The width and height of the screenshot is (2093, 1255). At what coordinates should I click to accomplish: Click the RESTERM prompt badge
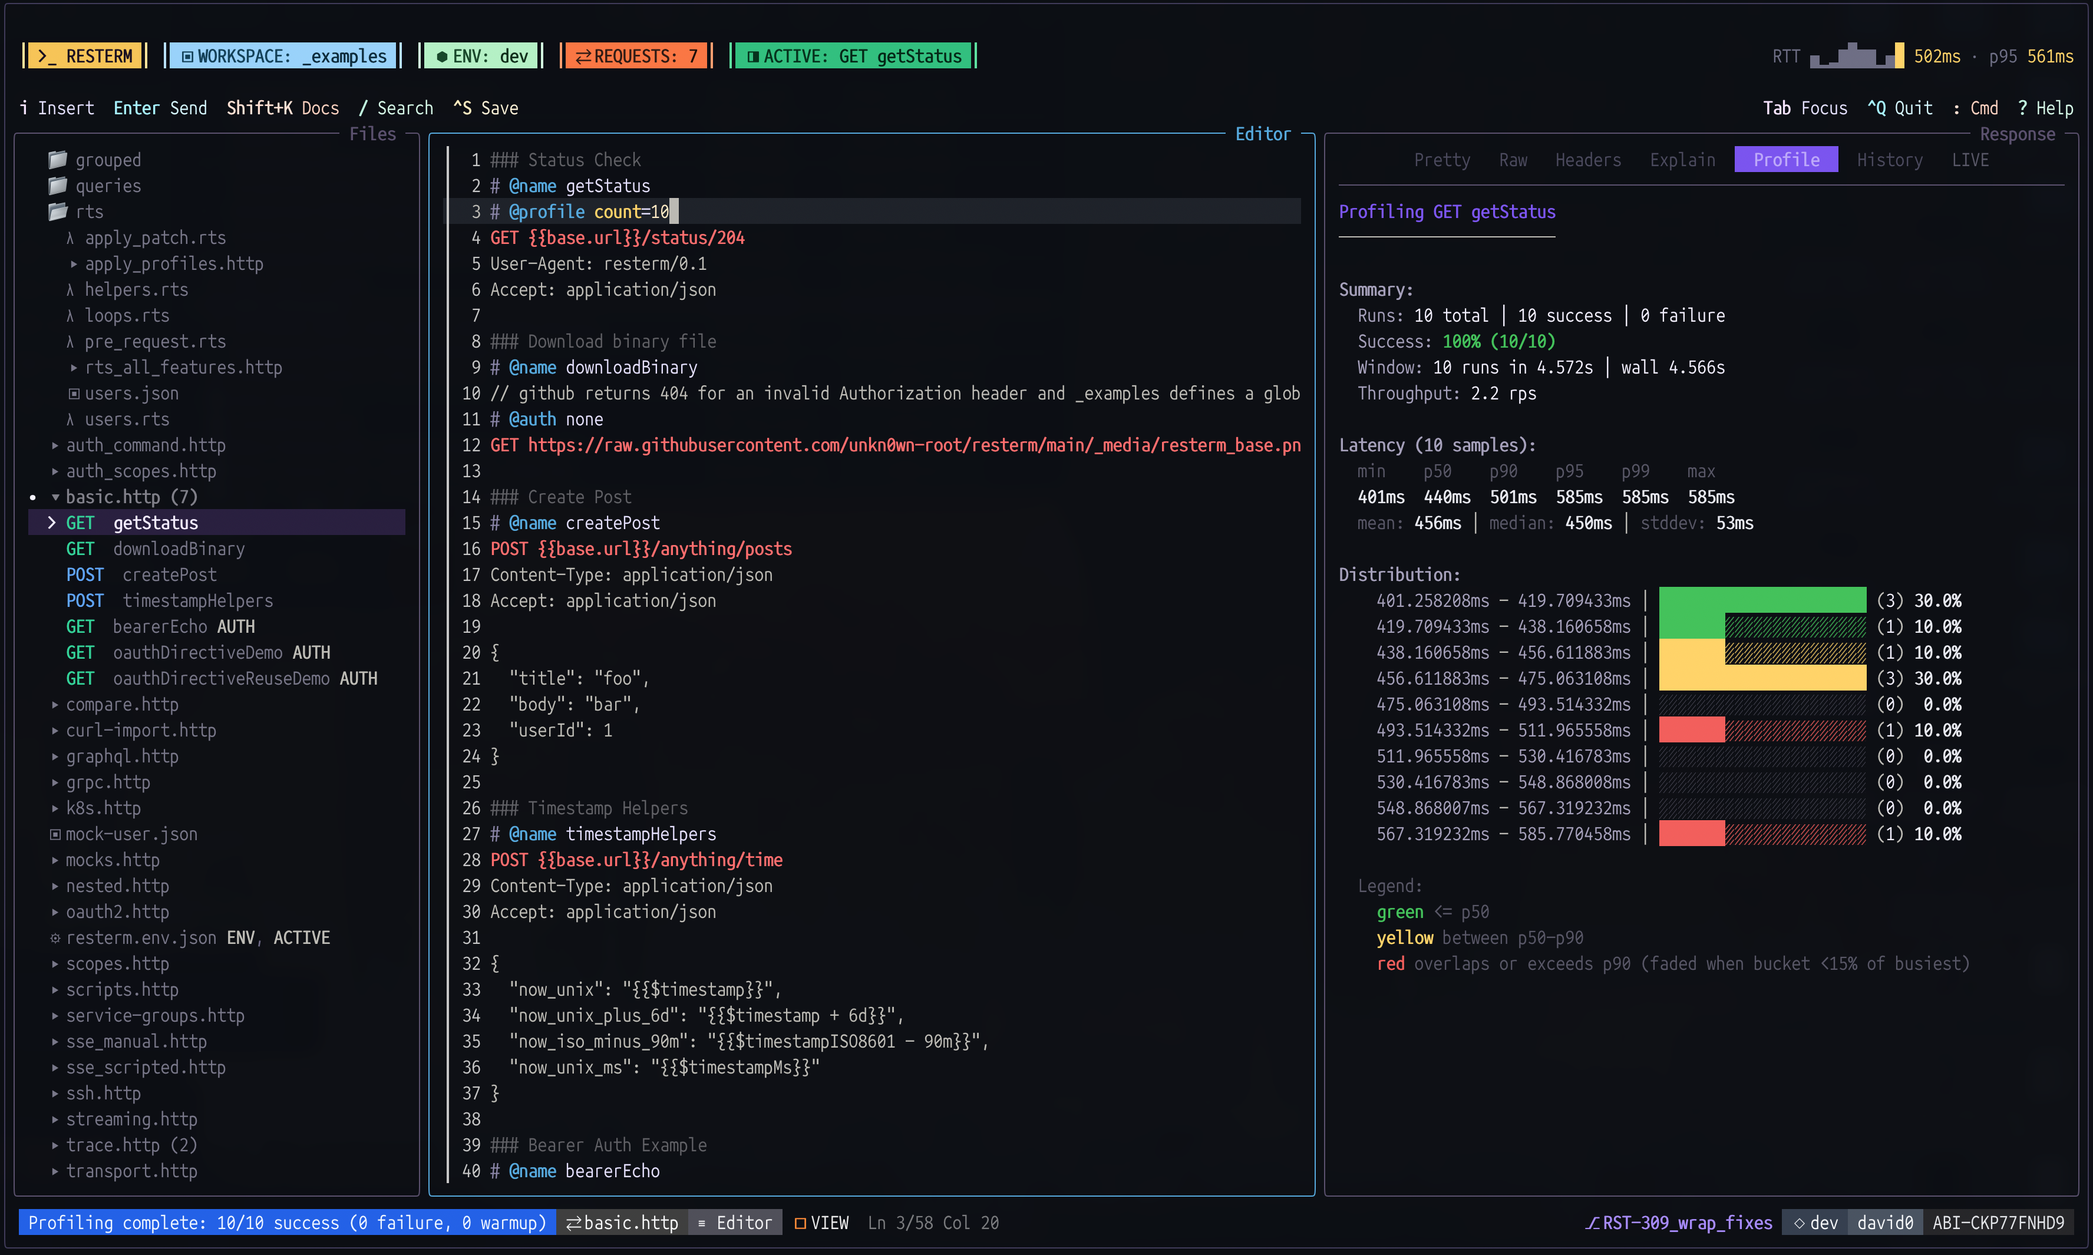(85, 56)
